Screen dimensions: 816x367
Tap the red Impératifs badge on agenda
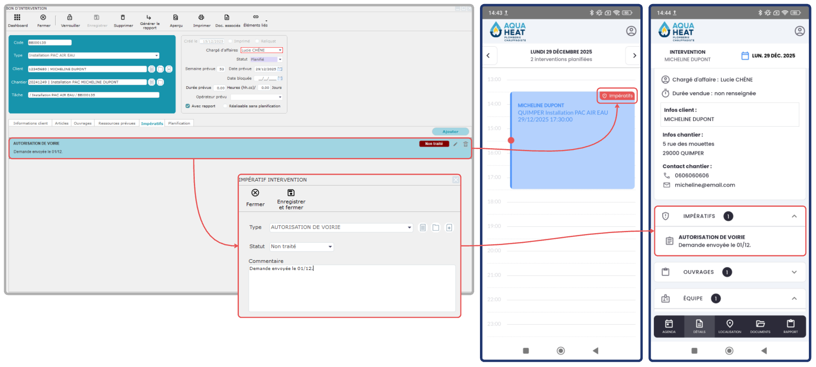[x=617, y=96]
